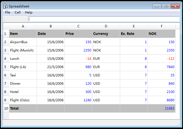Click the toolbar drag handle
This screenshot has height=129, width=183.
[x=4, y=19]
